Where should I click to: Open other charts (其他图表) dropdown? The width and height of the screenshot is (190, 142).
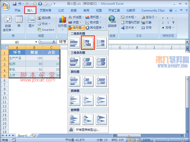[x=95, y=28]
